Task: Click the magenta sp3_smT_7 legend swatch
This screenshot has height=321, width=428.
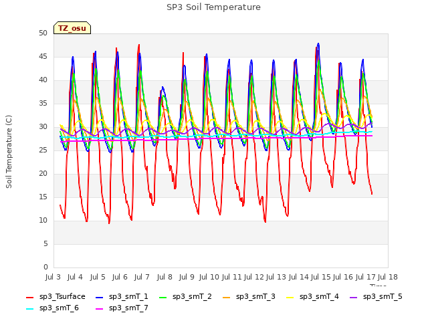Action: click(x=100, y=309)
